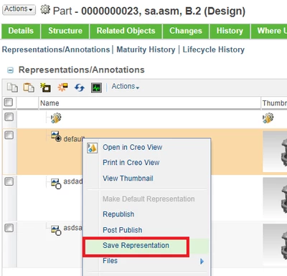Click the Thumbnail column header
This screenshot has height=276, width=287.
tap(275, 103)
